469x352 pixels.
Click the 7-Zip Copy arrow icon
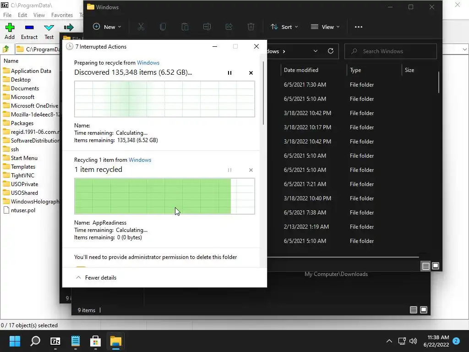click(69, 27)
